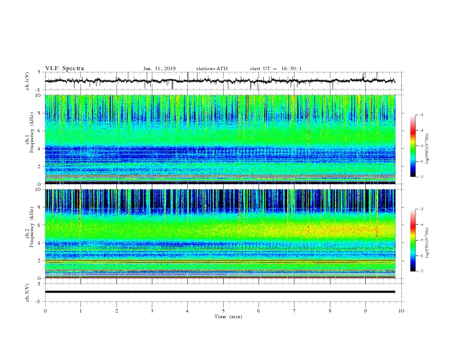Click the "ch.1(V)" y-axis label
This screenshot has width=452, height=349.
(x=27, y=81)
